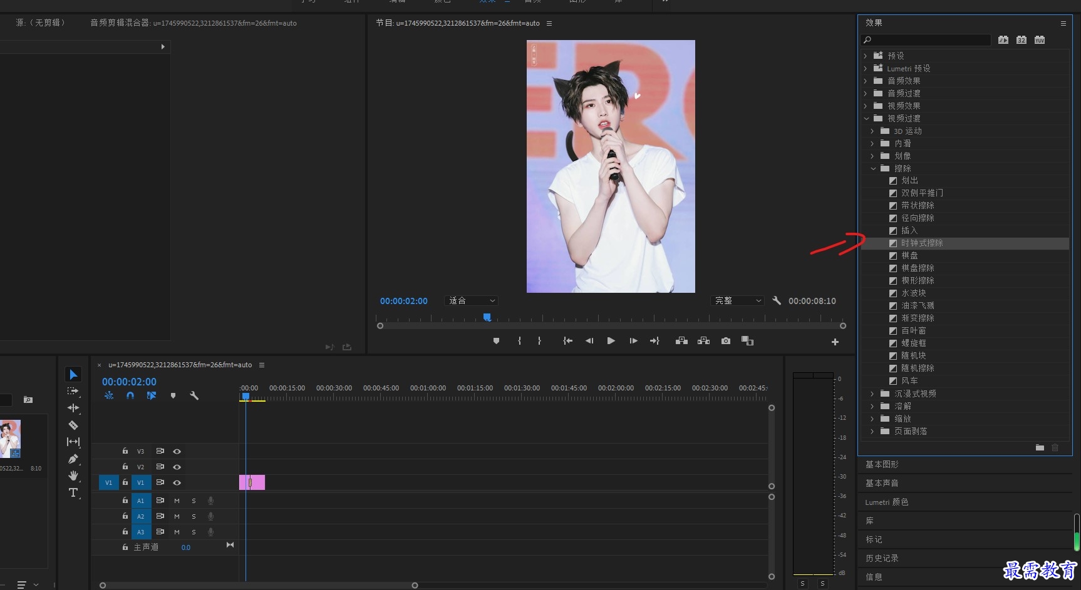Open timeline display settings wrench
This screenshot has width=1081, height=590.
(x=194, y=395)
